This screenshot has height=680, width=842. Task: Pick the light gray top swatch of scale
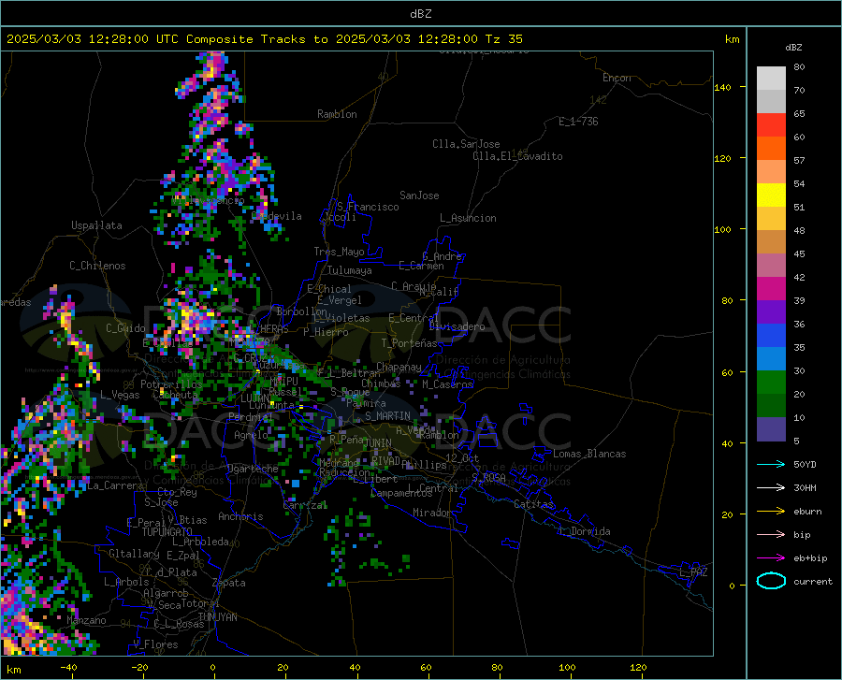click(x=771, y=79)
